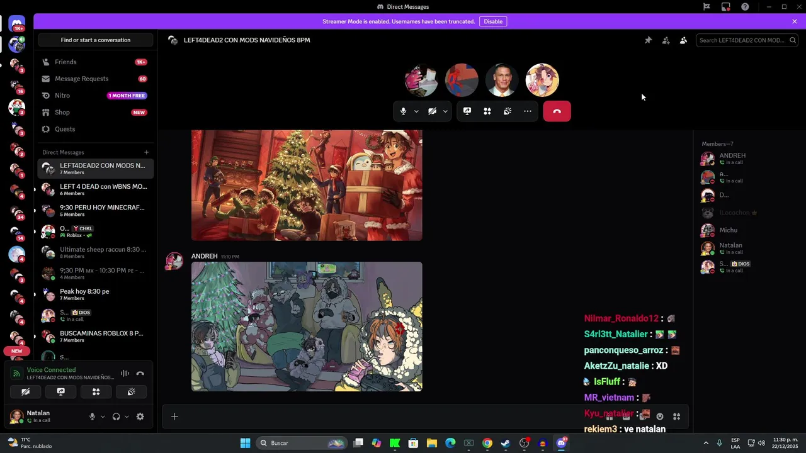Add attachment with plus button
The width and height of the screenshot is (806, 453).
click(x=174, y=417)
